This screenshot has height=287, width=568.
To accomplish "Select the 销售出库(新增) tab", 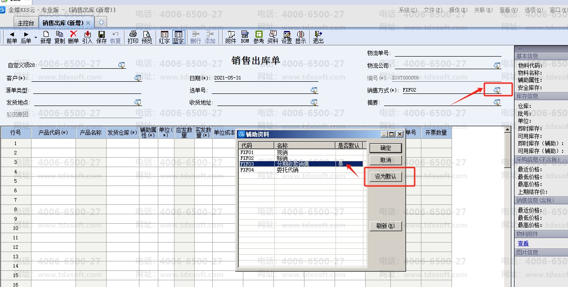I will 63,22.
